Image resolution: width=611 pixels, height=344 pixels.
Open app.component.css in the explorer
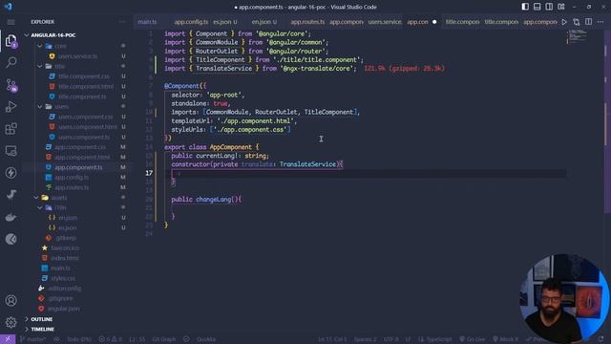pos(80,147)
